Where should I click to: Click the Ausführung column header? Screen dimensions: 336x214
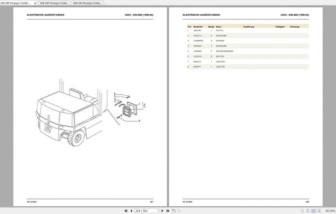coord(249,27)
